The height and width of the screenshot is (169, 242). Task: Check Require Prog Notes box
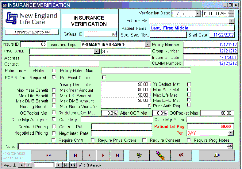coord(189,140)
